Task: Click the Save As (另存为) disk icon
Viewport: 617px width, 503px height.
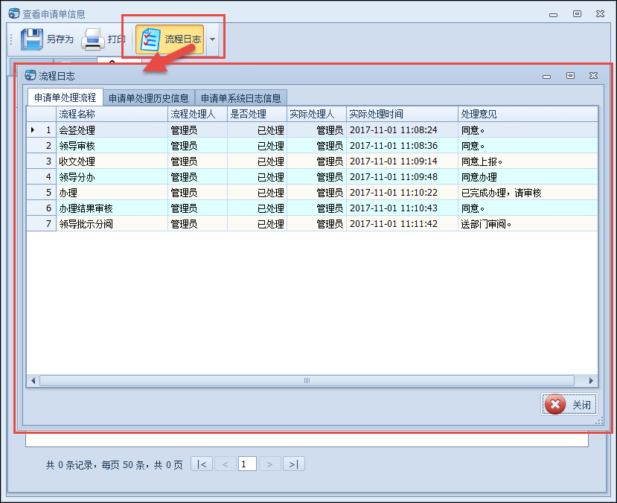Action: click(x=31, y=39)
